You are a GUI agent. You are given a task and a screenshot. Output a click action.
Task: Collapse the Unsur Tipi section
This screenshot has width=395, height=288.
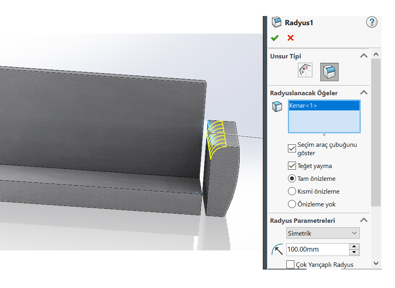tap(364, 56)
